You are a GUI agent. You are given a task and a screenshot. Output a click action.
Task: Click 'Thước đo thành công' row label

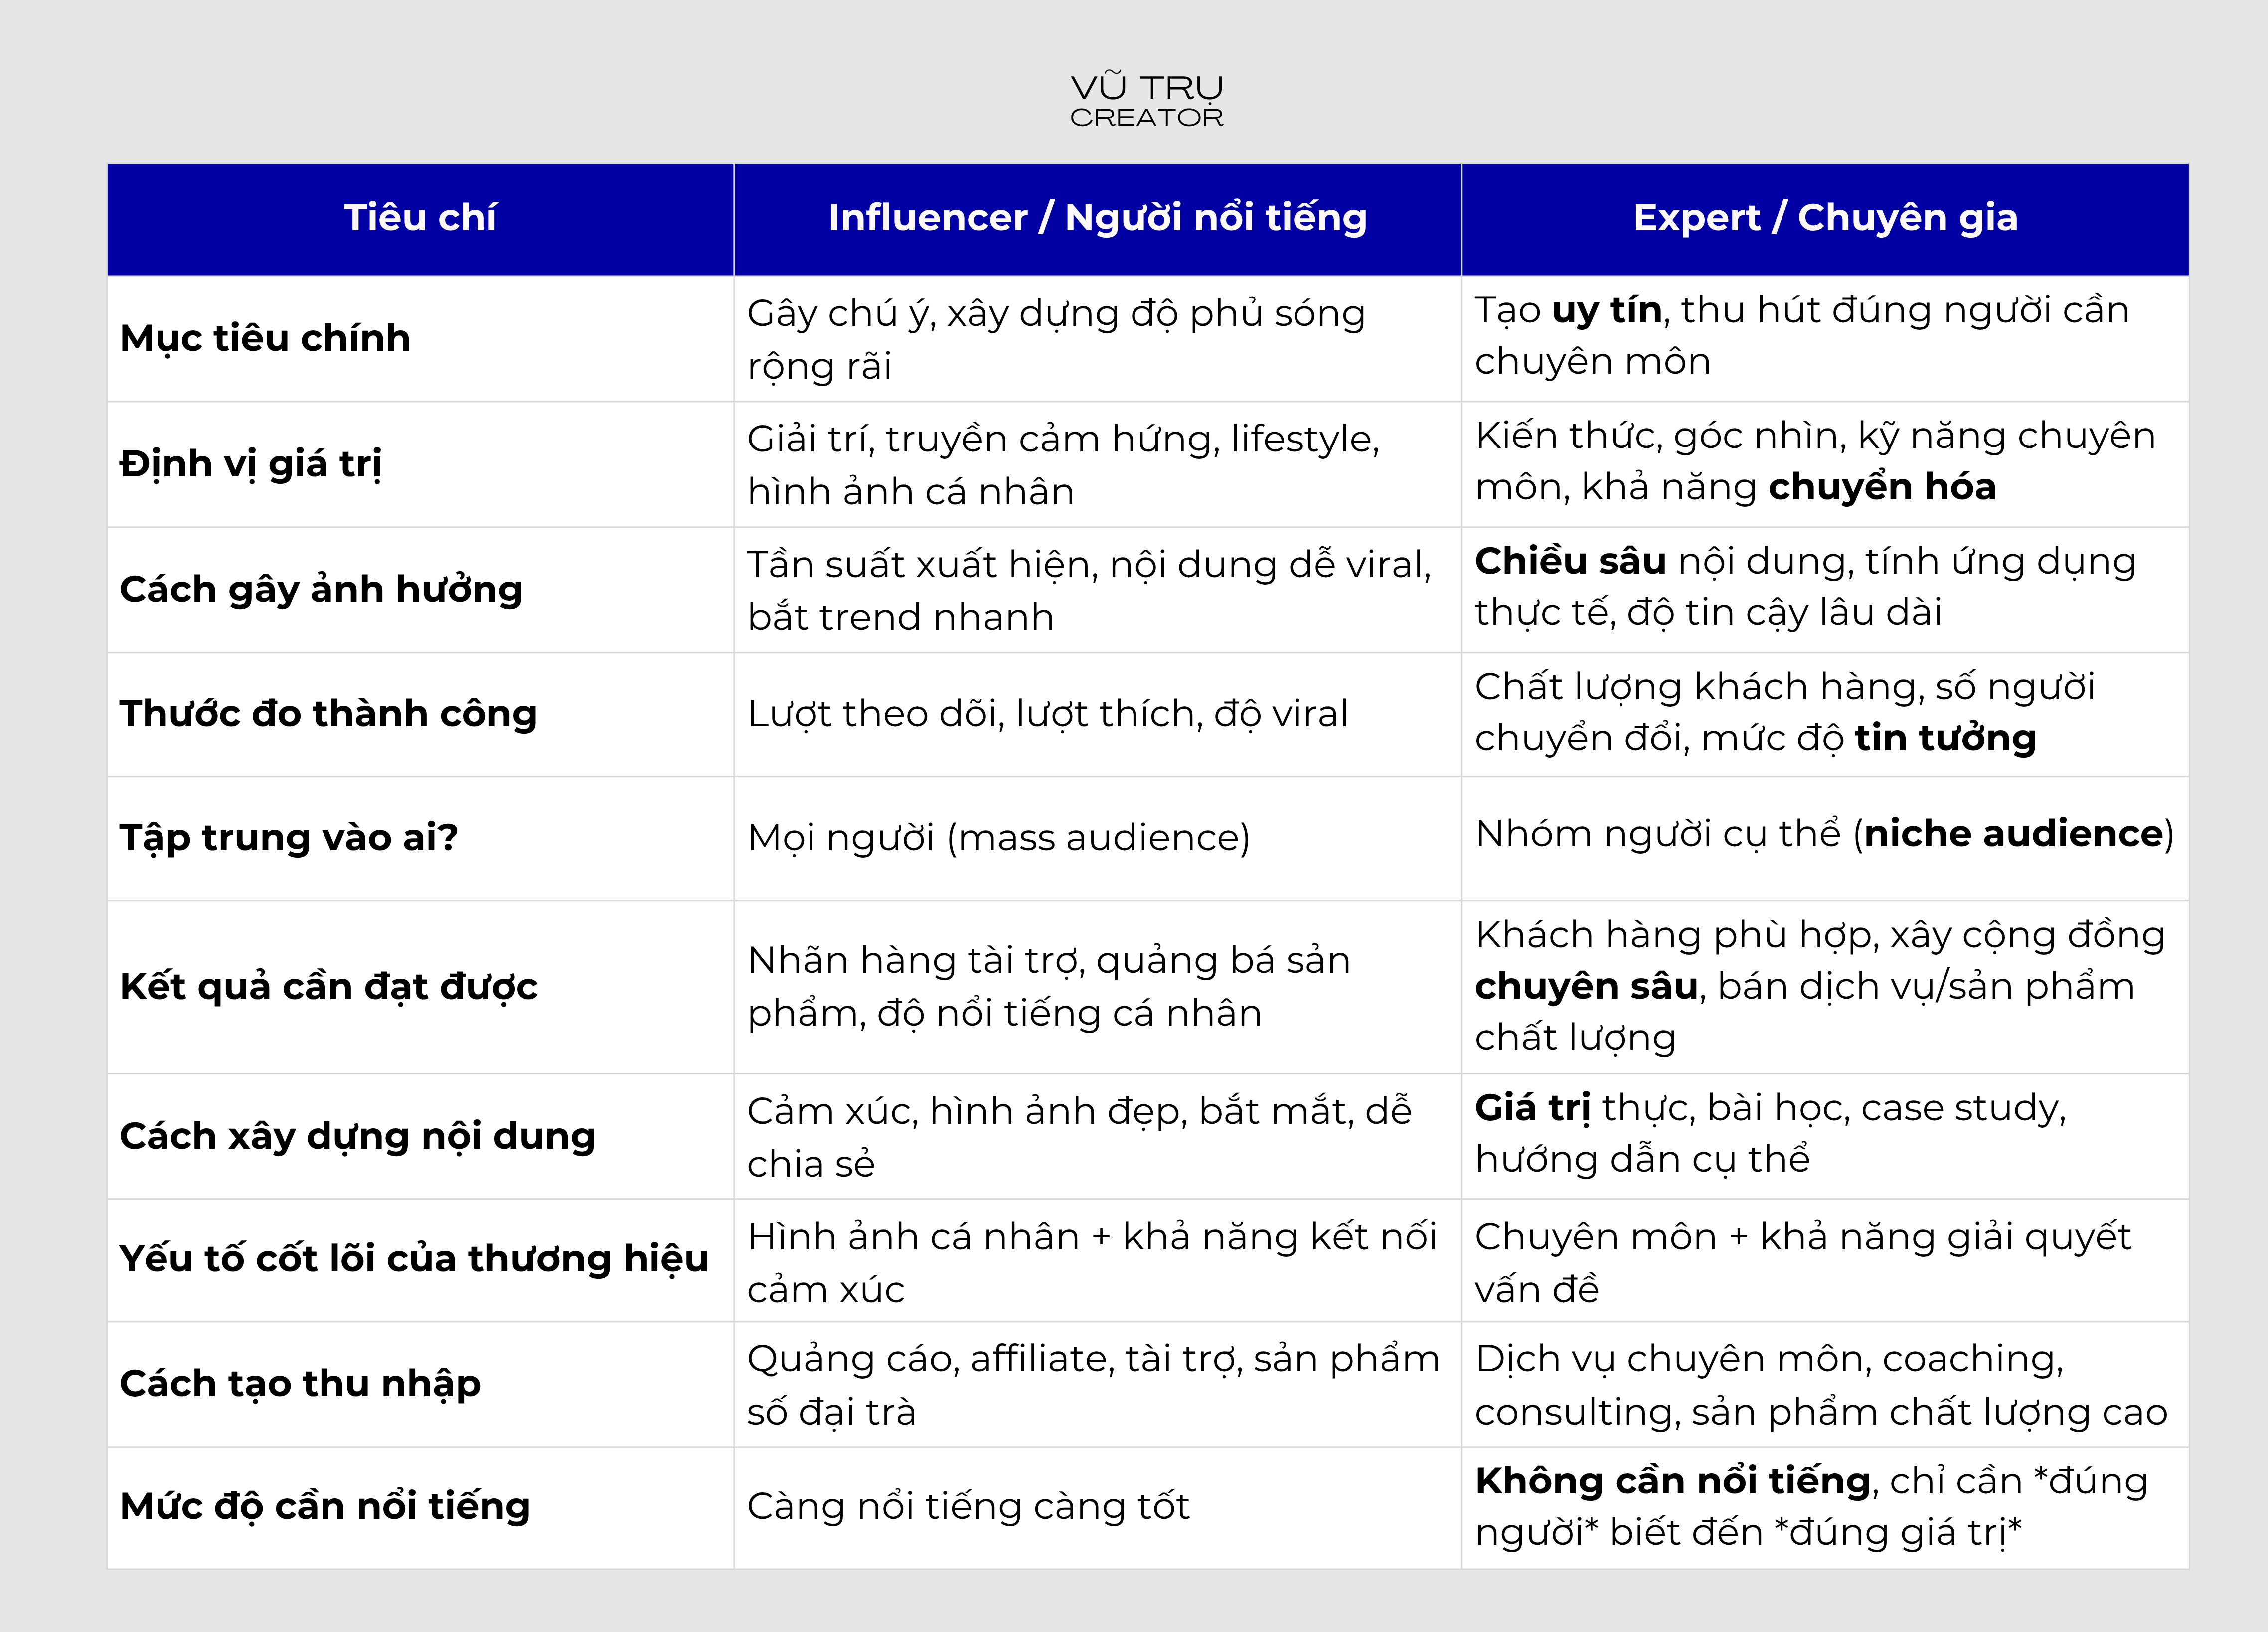click(328, 714)
